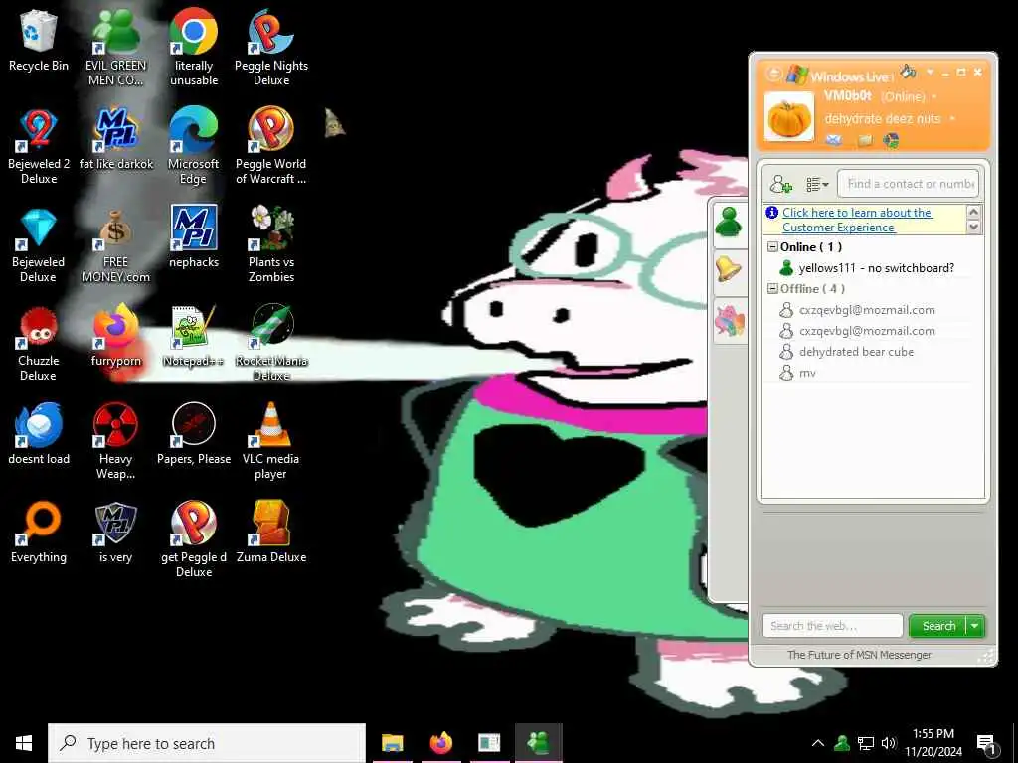Open Firefox from the taskbar
This screenshot has height=763, width=1018.
pos(440,743)
